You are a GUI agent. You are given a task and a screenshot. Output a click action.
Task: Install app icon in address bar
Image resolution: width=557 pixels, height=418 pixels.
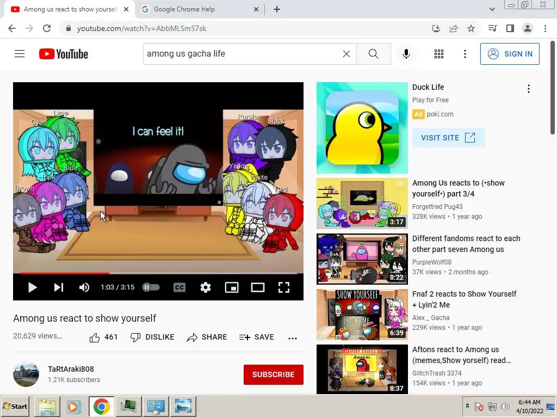coord(436,28)
